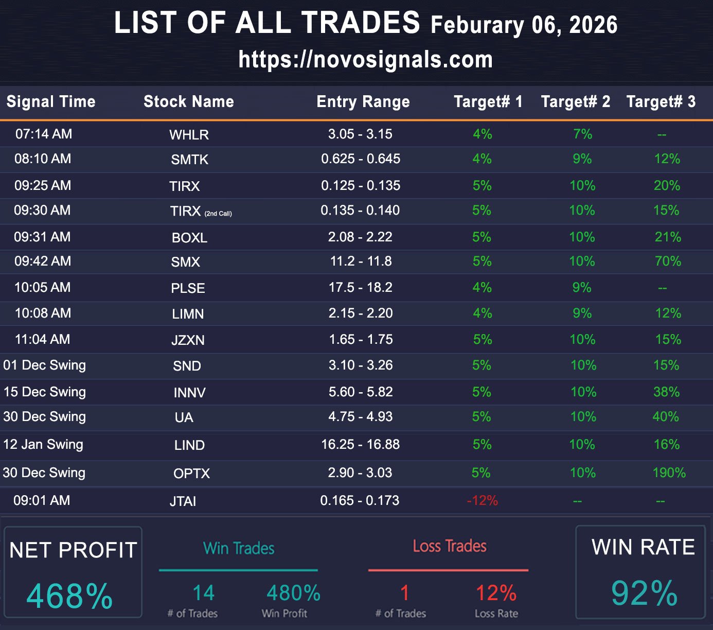Open the novosignals.com link

[x=366, y=60]
